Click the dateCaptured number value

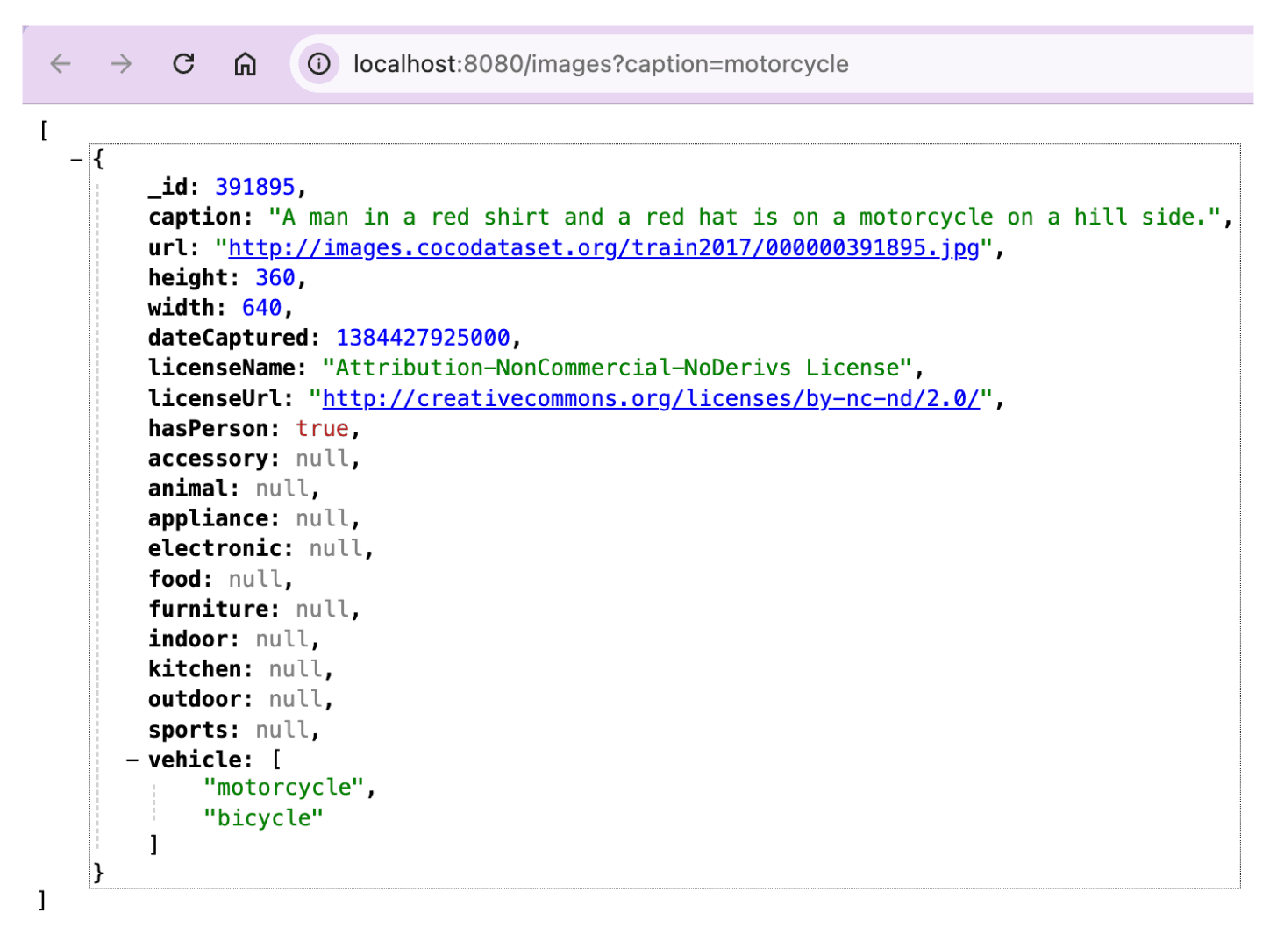[x=423, y=339]
